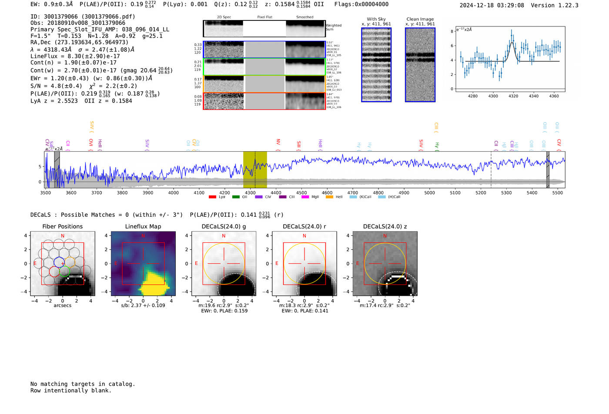Screen dimensions: 609x414
Task: Click the 'Pixel Flat' column header
Action: [x=265, y=17]
